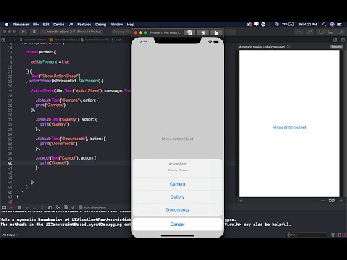This screenshot has height=260, width=347.
Task: Tap Cancel in the action sheet
Action: click(177, 225)
